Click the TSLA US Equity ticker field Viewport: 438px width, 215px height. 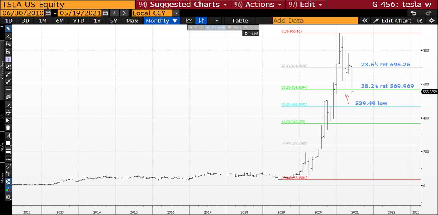67,5
